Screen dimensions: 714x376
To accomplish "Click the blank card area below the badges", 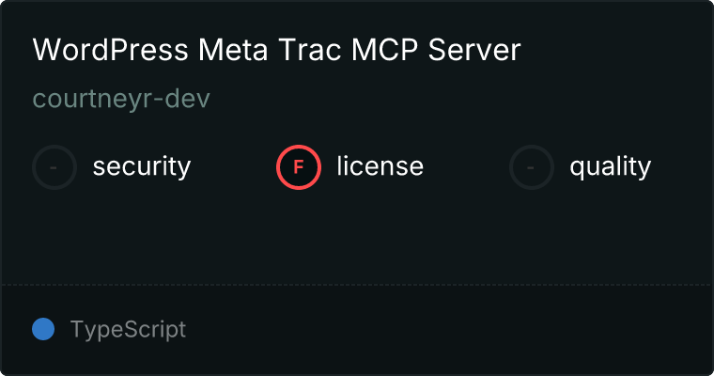I will 357,237.
